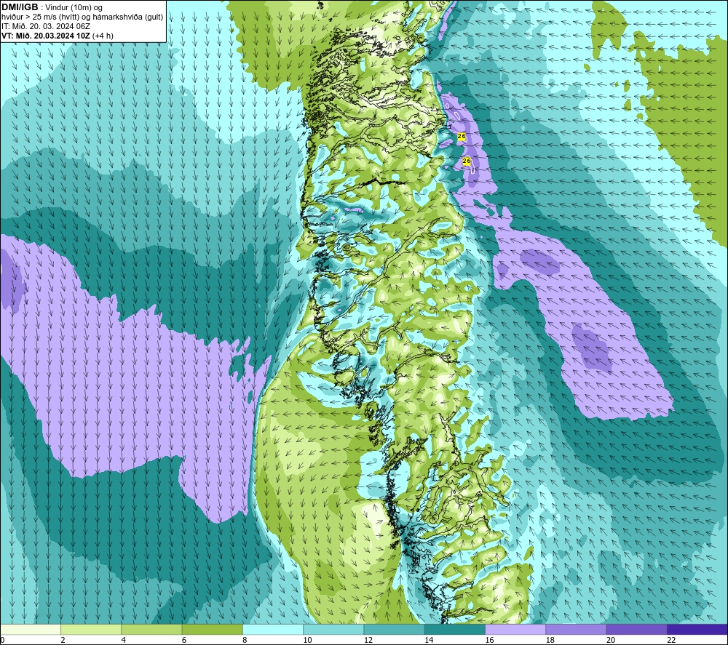Click the 2–4 m/s light green legend swatch
The image size is (728, 645).
click(x=91, y=629)
